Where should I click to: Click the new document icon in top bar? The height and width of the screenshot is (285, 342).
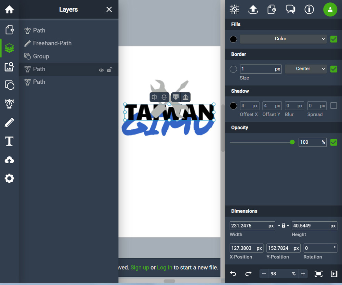(x=272, y=9)
